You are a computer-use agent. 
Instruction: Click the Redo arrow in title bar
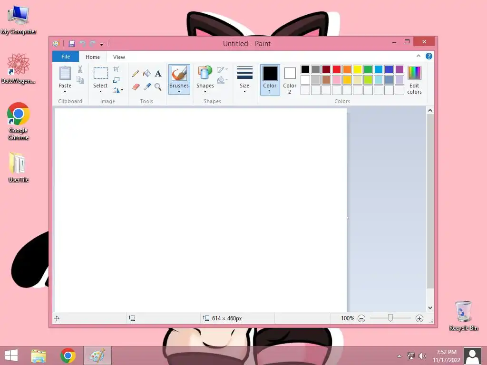92,44
